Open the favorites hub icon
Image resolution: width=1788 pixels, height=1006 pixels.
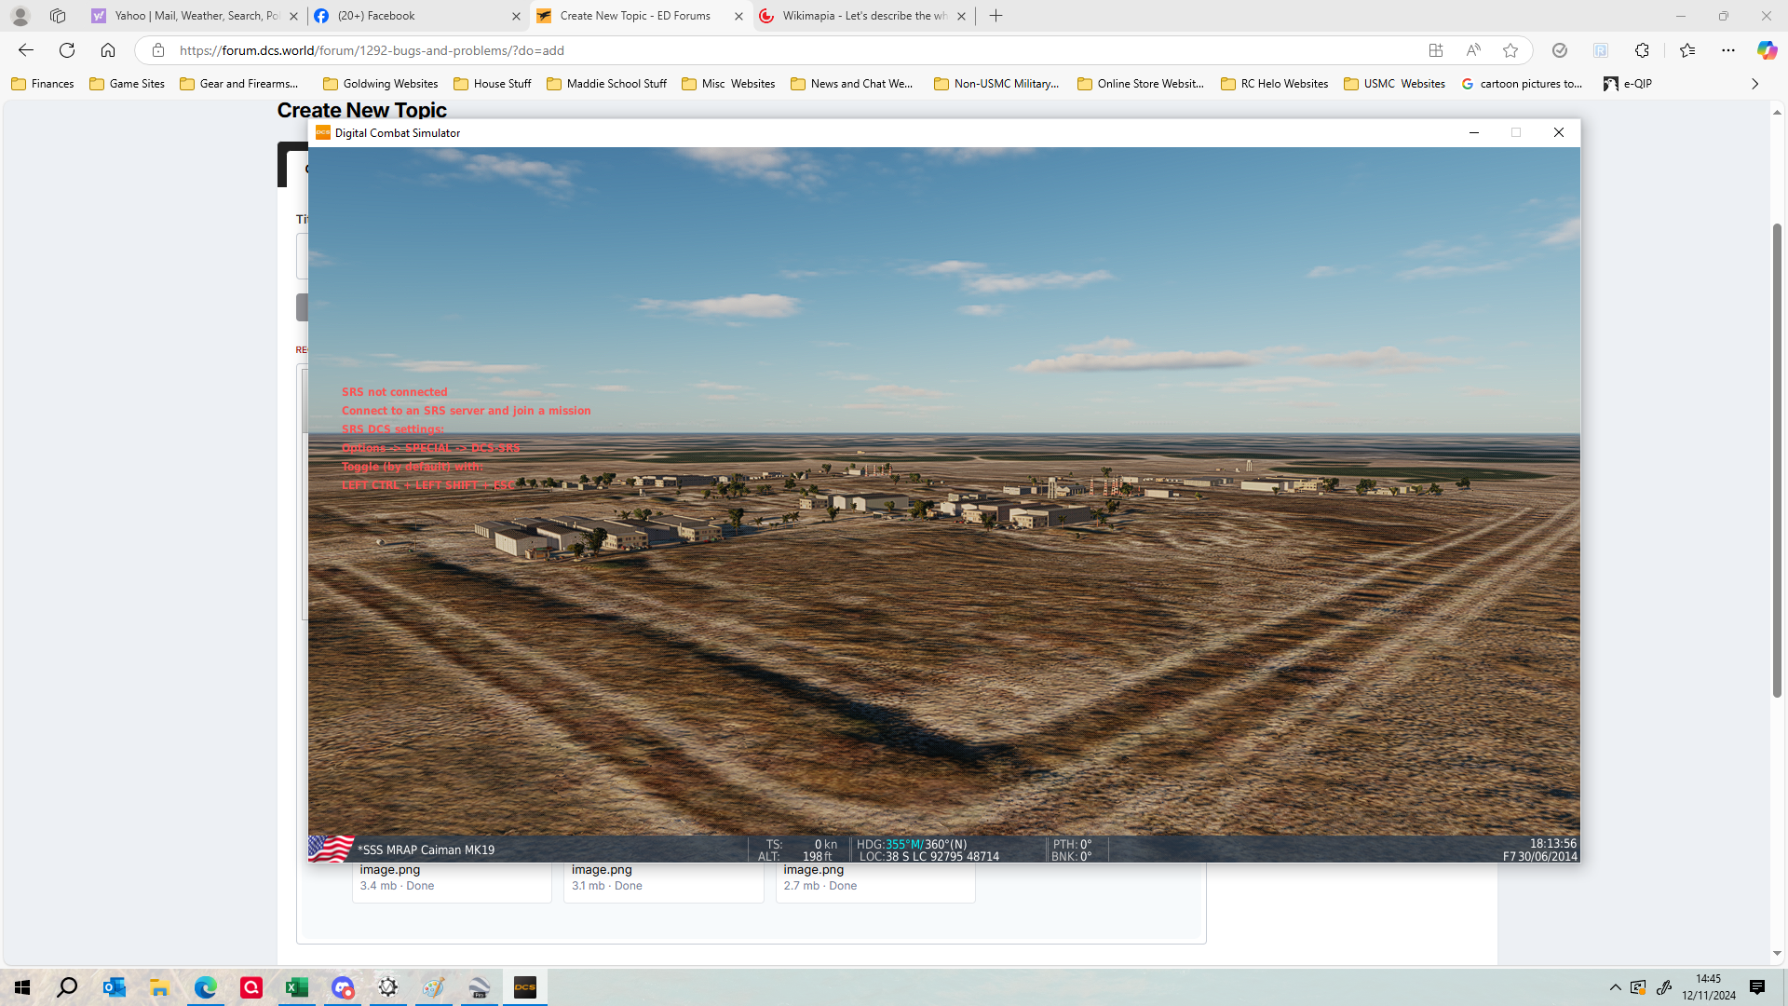pos(1687,50)
